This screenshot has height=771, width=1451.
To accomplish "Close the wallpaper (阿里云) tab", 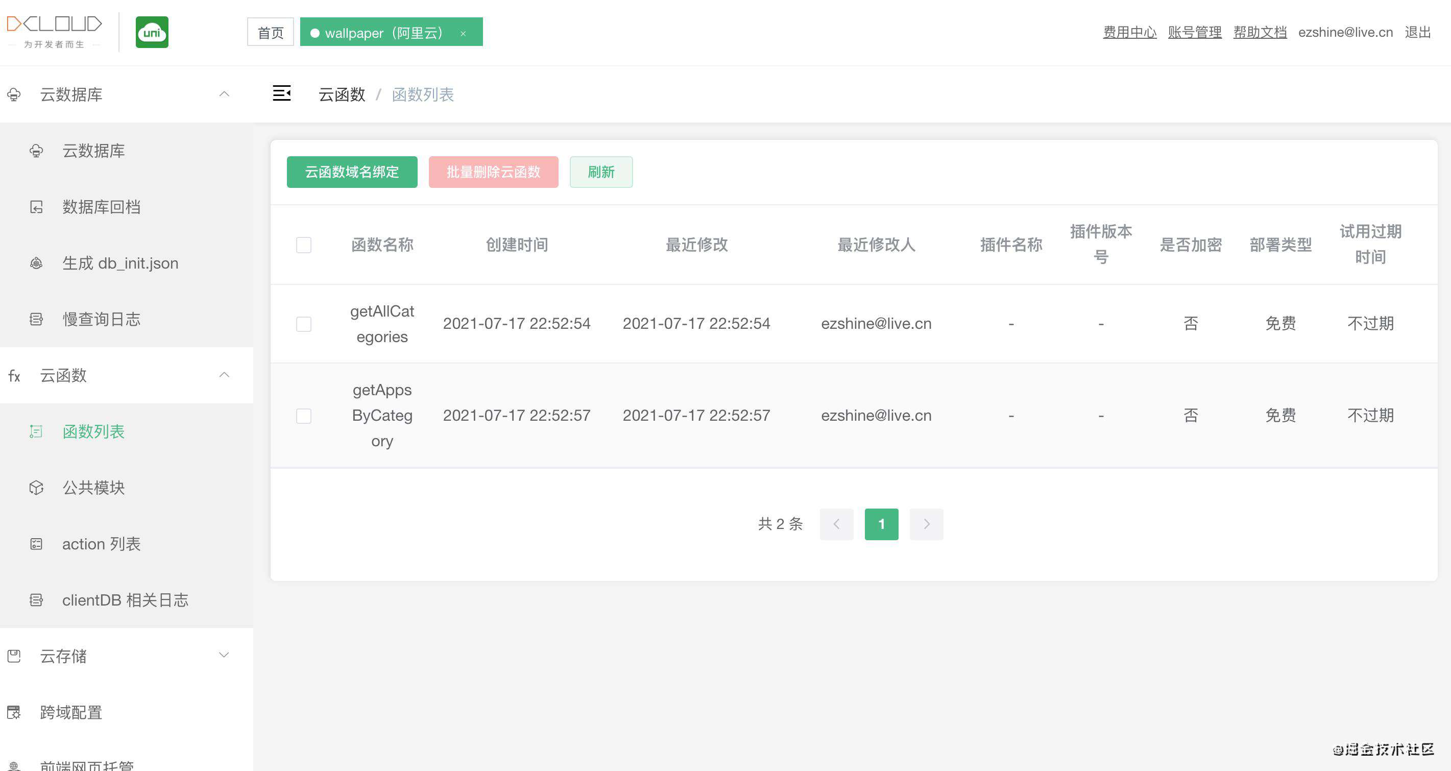I will [463, 33].
